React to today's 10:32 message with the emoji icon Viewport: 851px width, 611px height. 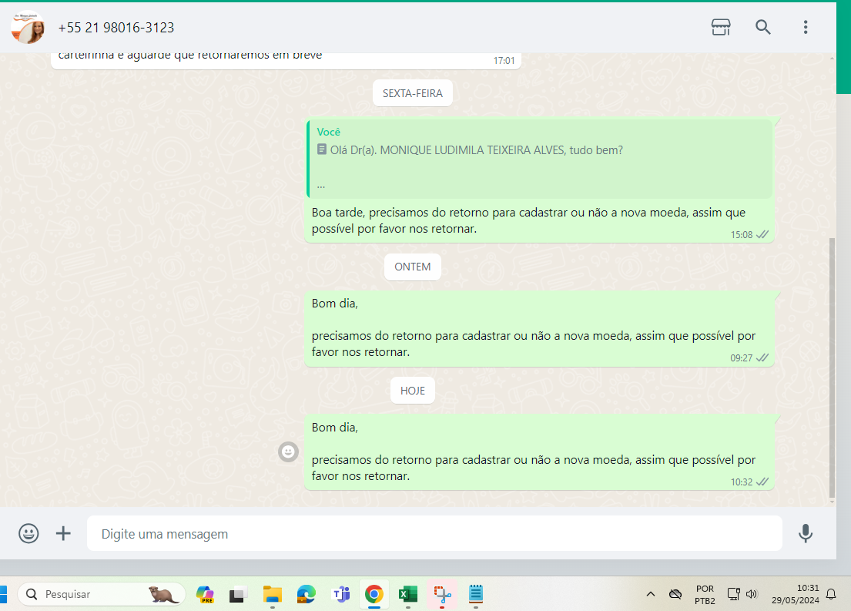[x=288, y=452]
